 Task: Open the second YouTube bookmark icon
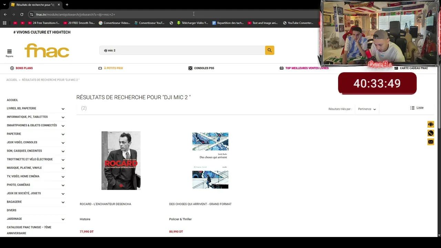tap(22, 23)
